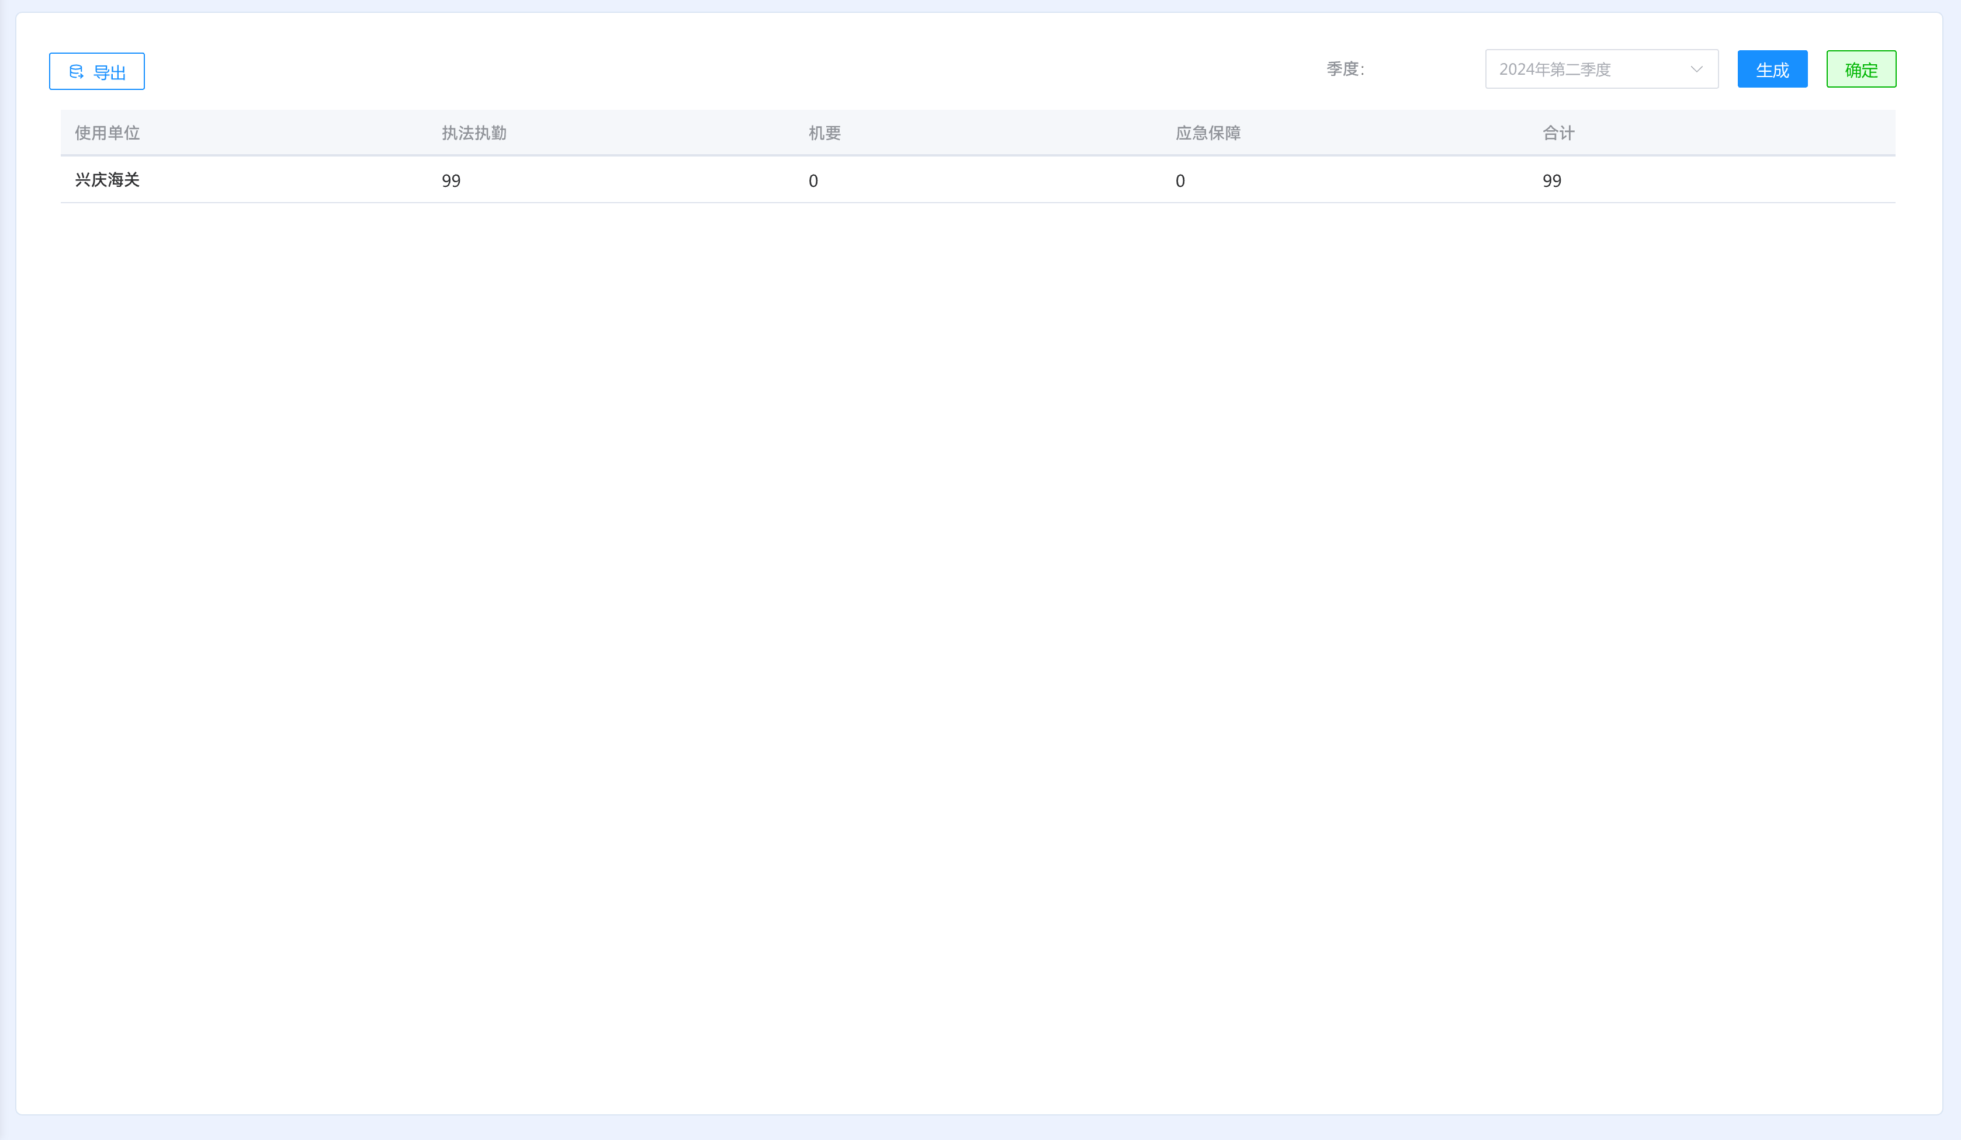This screenshot has width=1961, height=1140.
Task: Click the 机要 column header
Action: pos(824,133)
